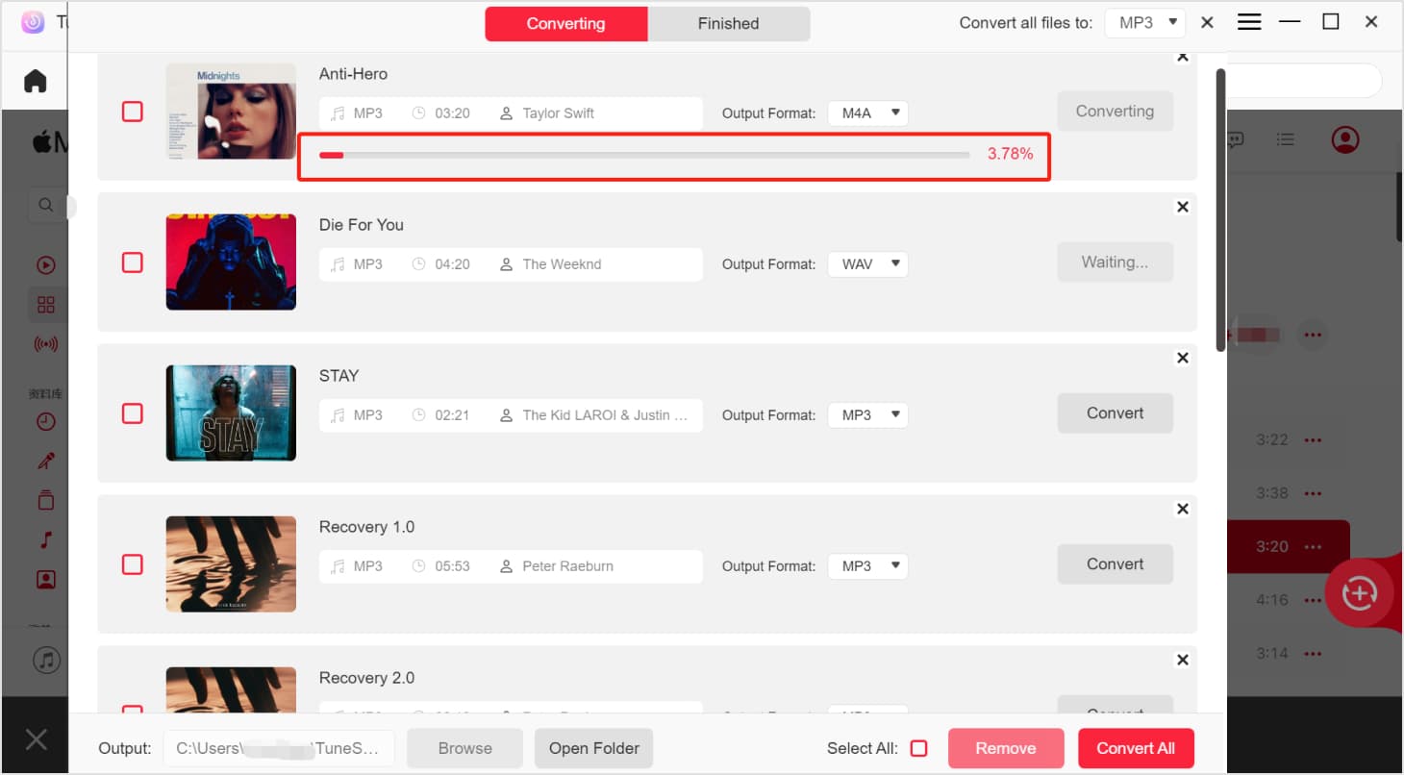Open the account profile icon in background
Viewport: 1404px width, 775px height.
click(x=1345, y=139)
